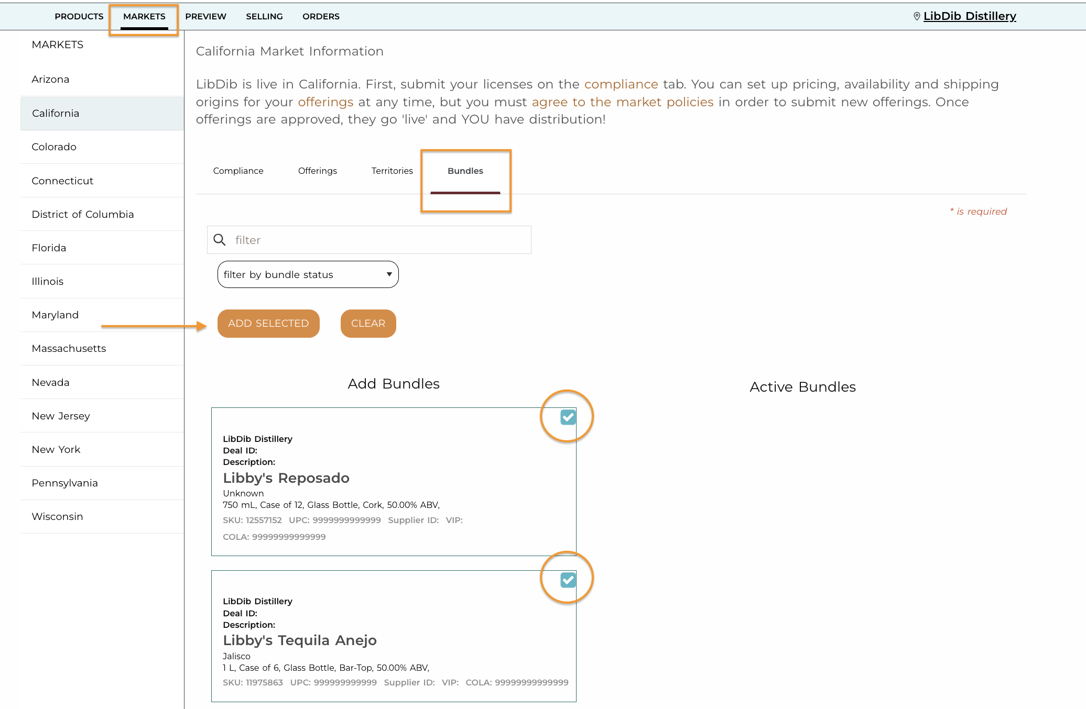
Task: Go to the PRODUCTS menu
Action: pos(79,16)
